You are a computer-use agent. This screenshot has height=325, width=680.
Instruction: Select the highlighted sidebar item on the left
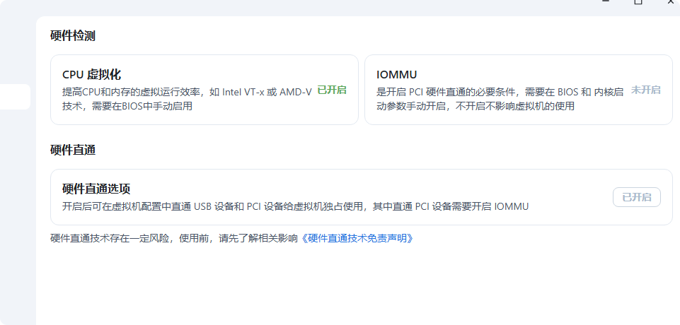click(x=15, y=97)
